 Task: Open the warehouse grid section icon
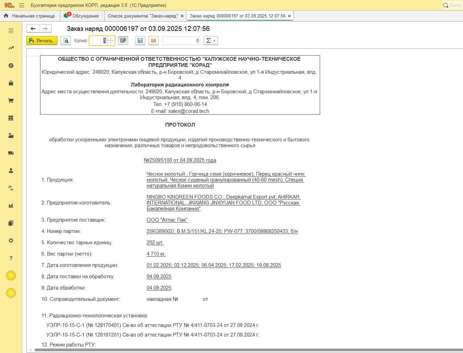coord(11,118)
